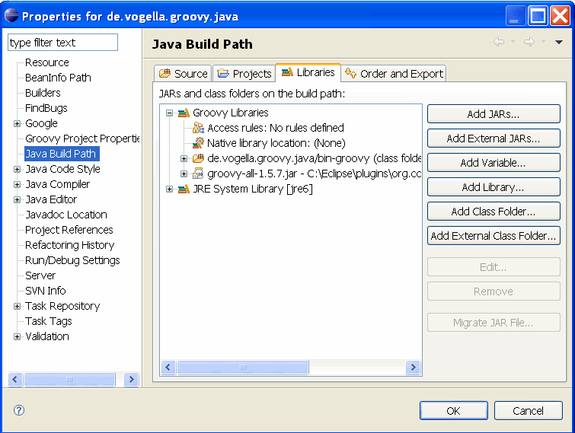Expand the Java Editor category
Image resolution: width=575 pixels, height=433 pixels.
pyautogui.click(x=17, y=199)
